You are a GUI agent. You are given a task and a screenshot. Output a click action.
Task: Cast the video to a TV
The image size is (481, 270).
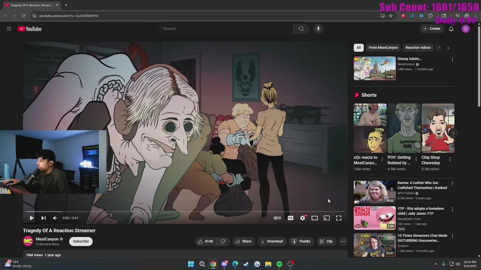327,218
